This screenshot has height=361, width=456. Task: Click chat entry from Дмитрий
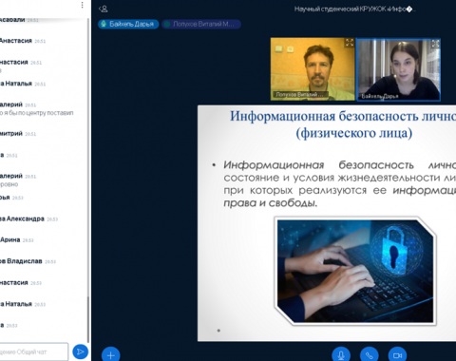(18, 134)
